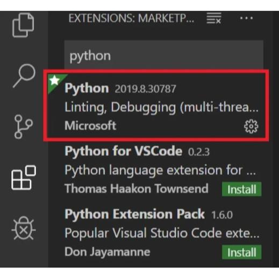279x269 pixels.
Task: Select the Python extension by Microsoft
Action: [156, 105]
